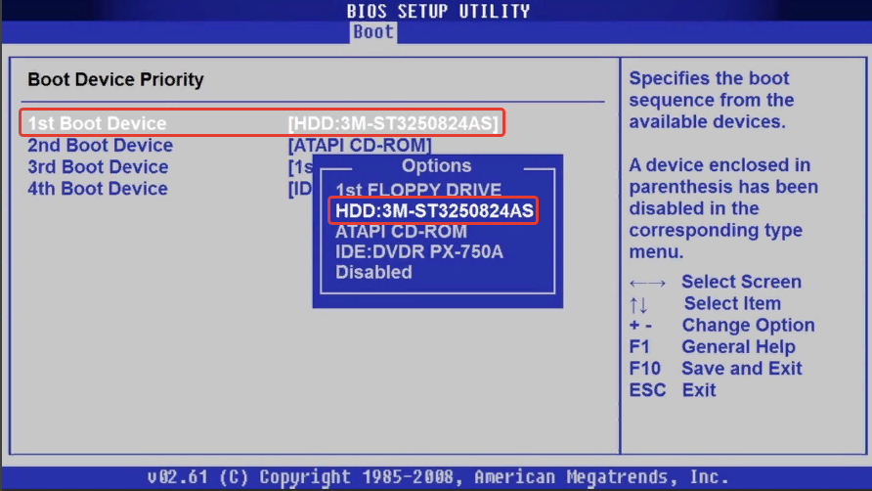Image resolution: width=872 pixels, height=491 pixels.
Task: Open the ATAPI CD-ROM value for 2nd Boot Device
Action: coord(360,146)
